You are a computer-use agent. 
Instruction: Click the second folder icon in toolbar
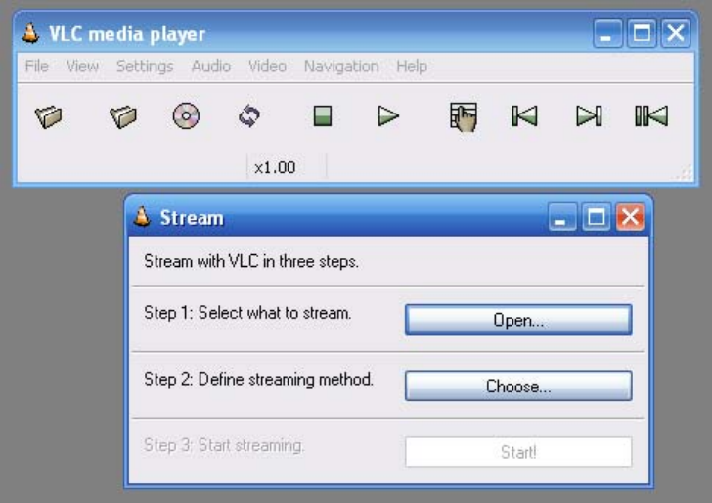[x=123, y=116]
